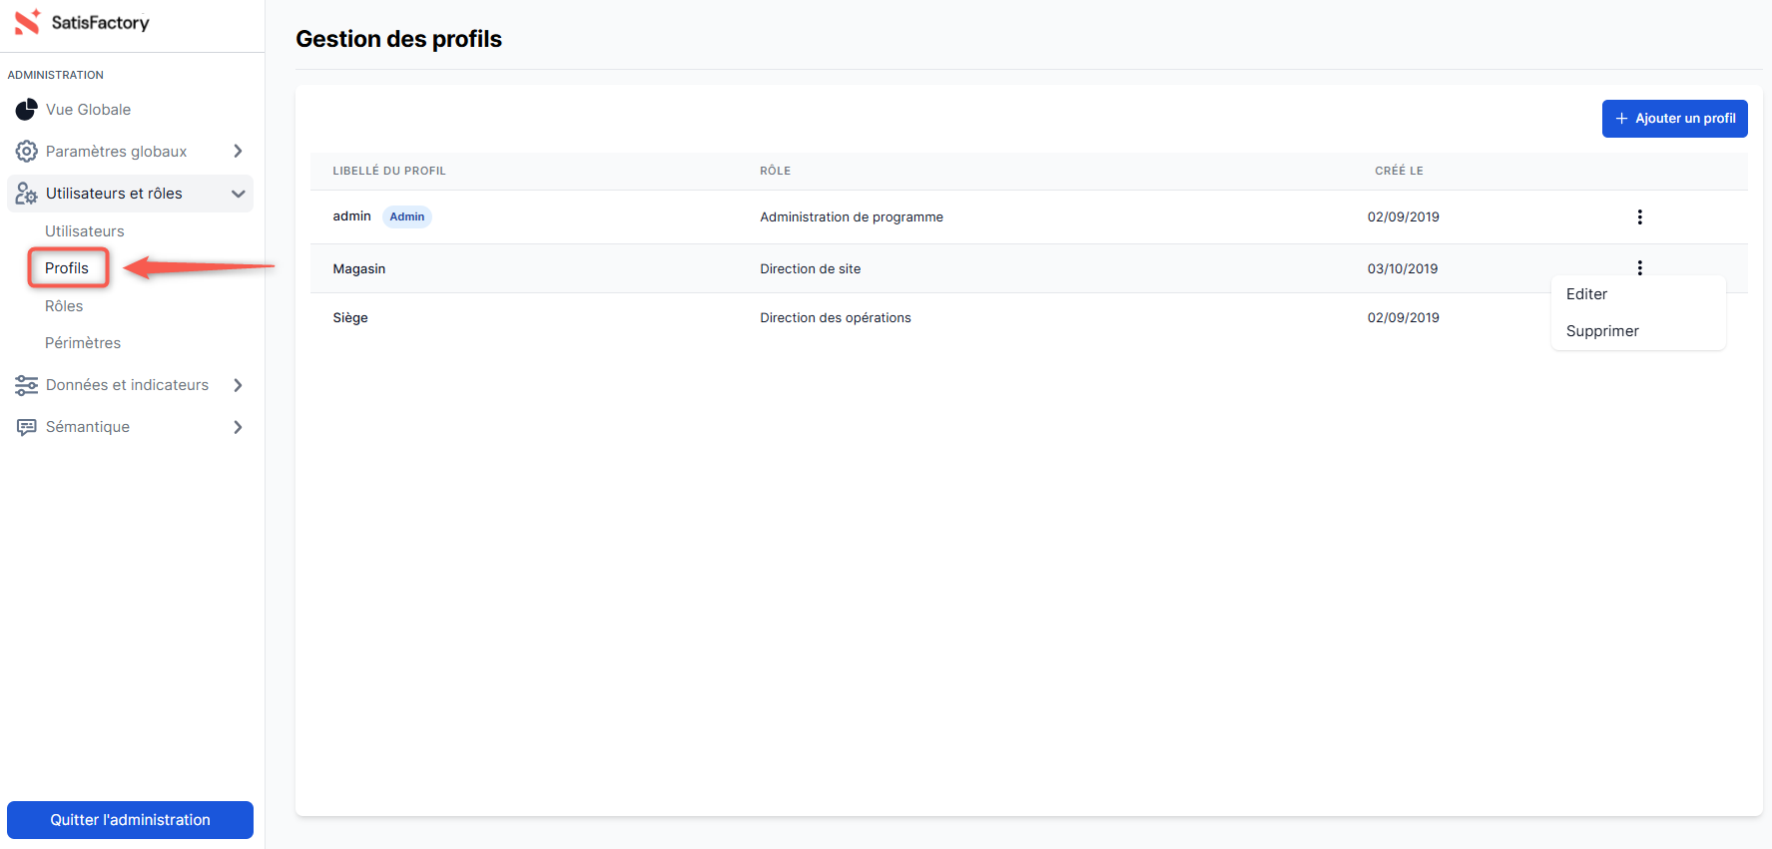The width and height of the screenshot is (1772, 849).
Task: Click the Sémantique chat bubble icon
Action: point(26,427)
